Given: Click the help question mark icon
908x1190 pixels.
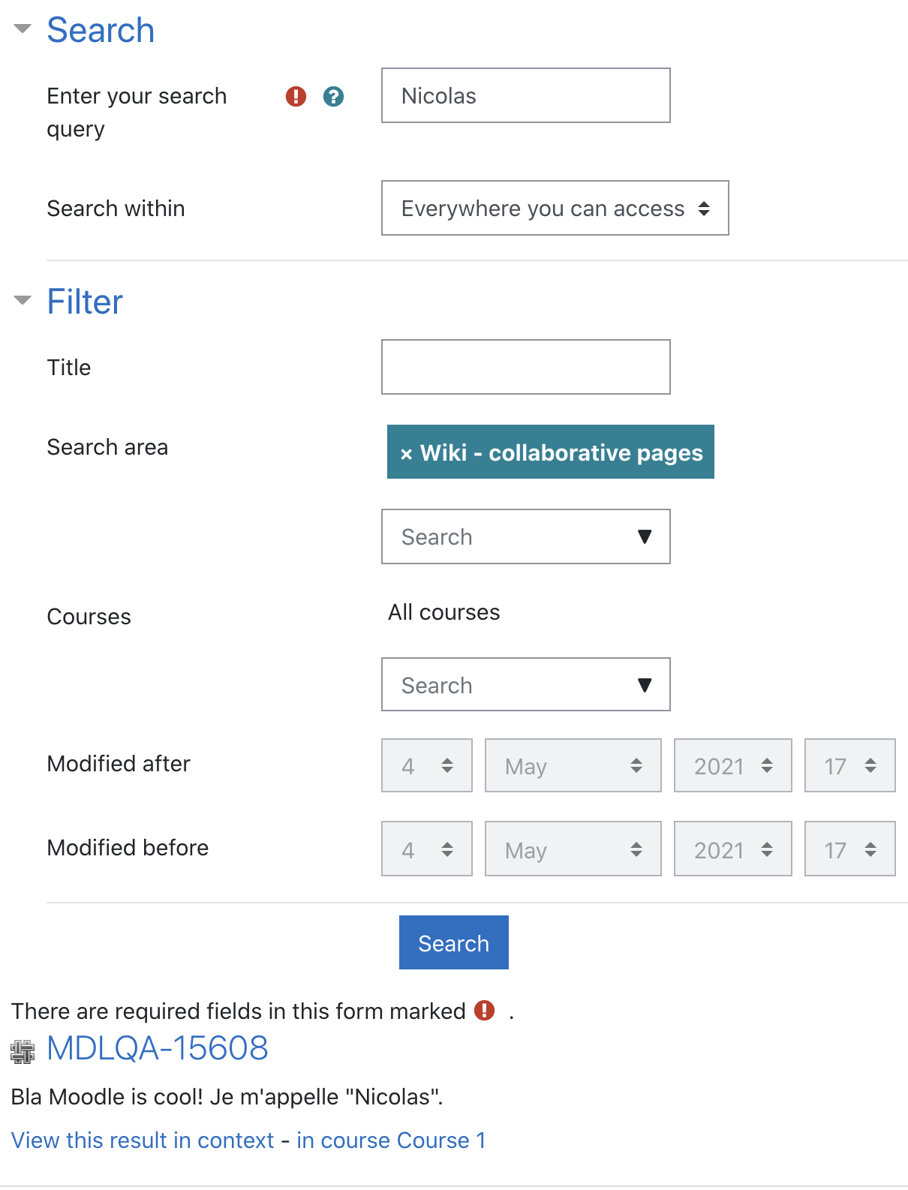Looking at the screenshot, I should click(333, 96).
